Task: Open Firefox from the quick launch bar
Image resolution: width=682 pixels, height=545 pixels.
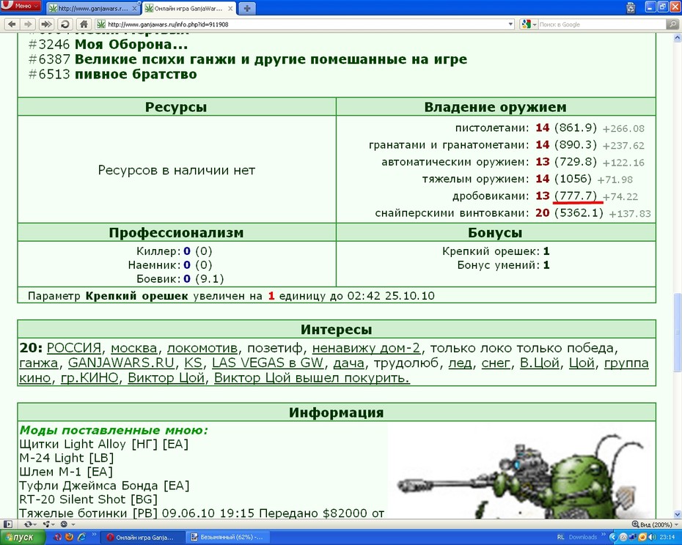Action: point(69,537)
